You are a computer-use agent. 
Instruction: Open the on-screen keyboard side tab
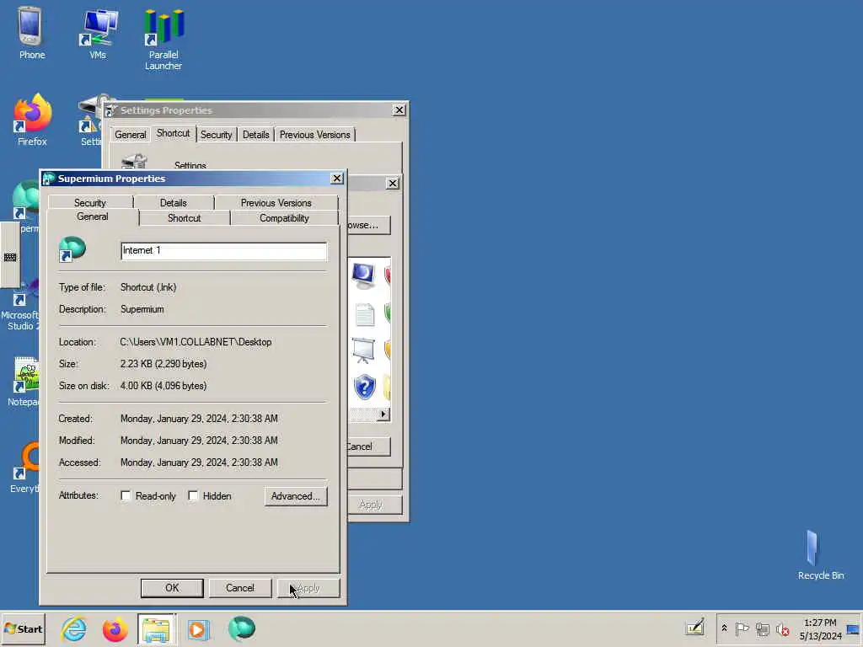click(10, 256)
